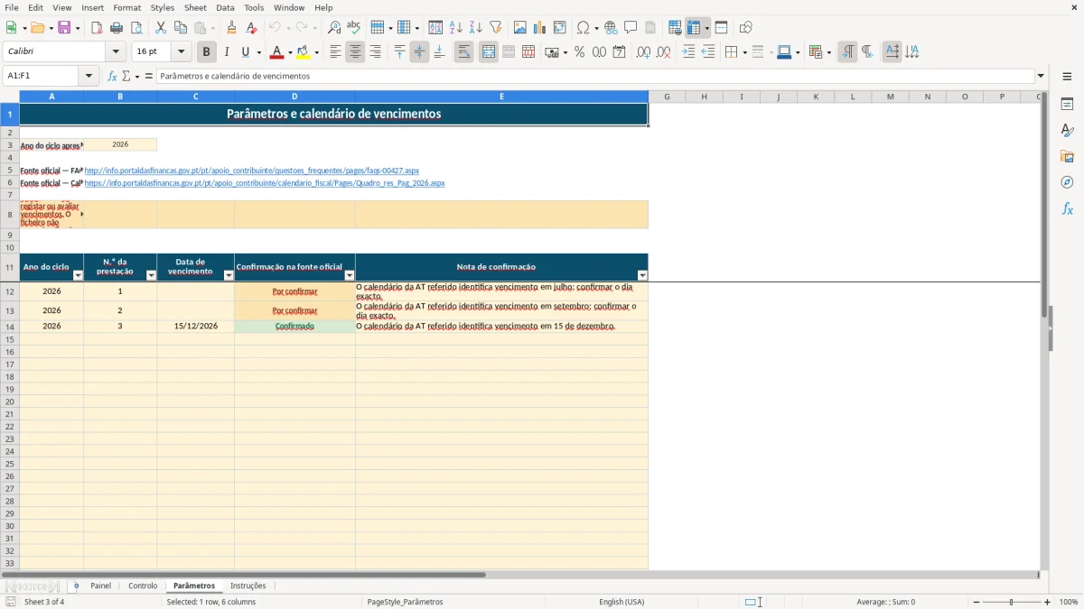
Task: Click the Insert Image icon
Action: (x=520, y=28)
